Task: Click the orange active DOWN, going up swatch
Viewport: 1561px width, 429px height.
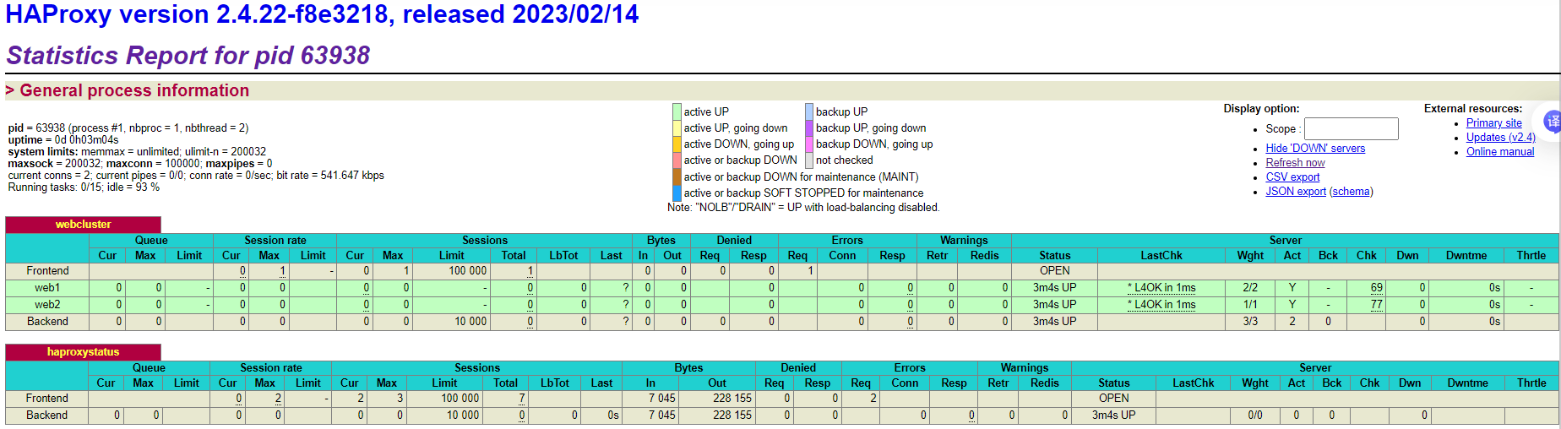Action: pyautogui.click(x=677, y=144)
